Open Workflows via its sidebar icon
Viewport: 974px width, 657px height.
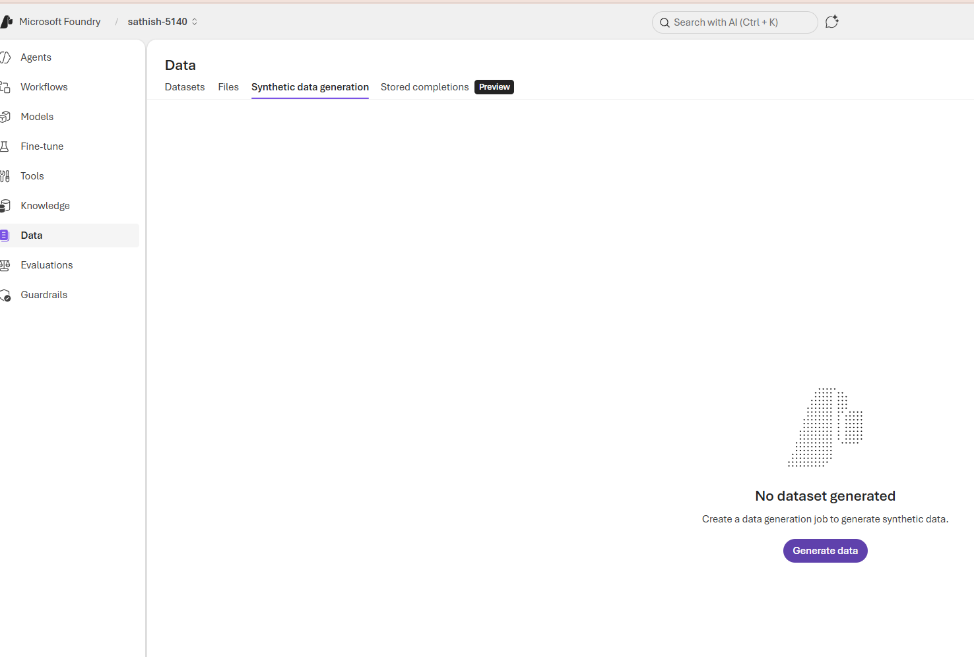(5, 87)
